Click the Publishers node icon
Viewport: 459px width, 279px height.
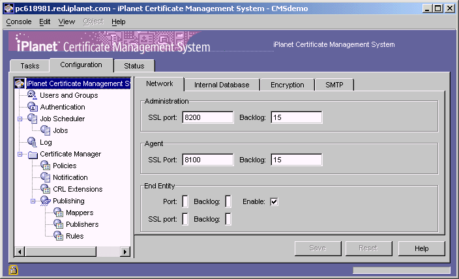pyautogui.click(x=58, y=224)
